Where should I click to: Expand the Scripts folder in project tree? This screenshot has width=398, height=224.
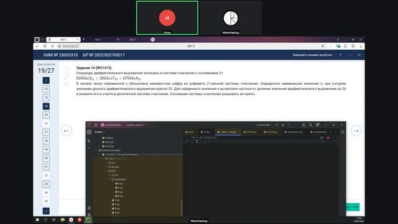click(x=106, y=167)
